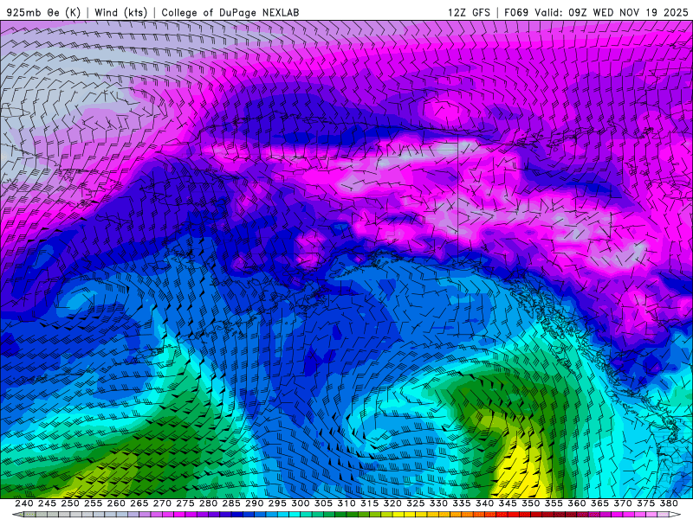Click the '925mb θe (K)' title text
Image resolution: width=693 pixels, height=519 pixels.
click(43, 12)
